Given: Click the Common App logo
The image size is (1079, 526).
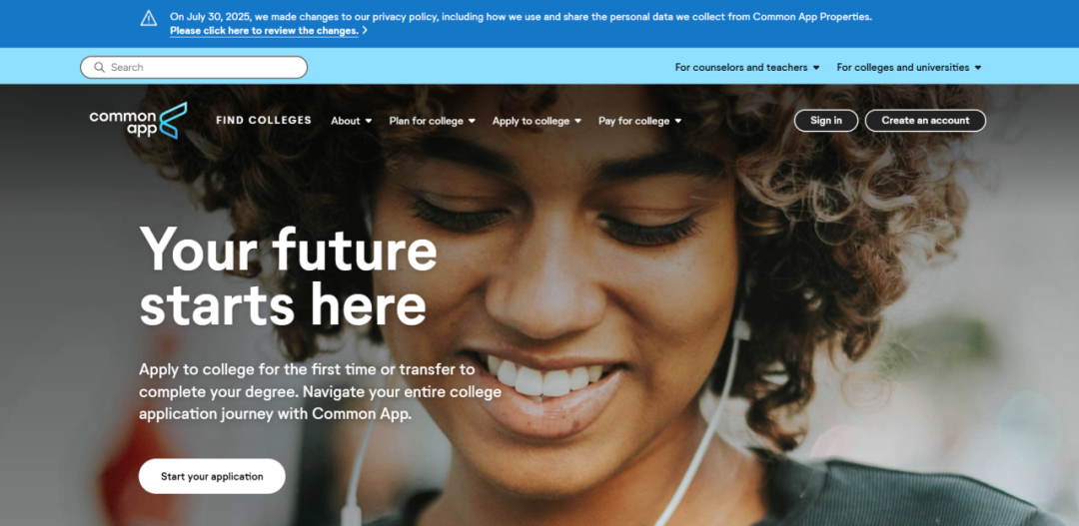Looking at the screenshot, I should coord(138,121).
